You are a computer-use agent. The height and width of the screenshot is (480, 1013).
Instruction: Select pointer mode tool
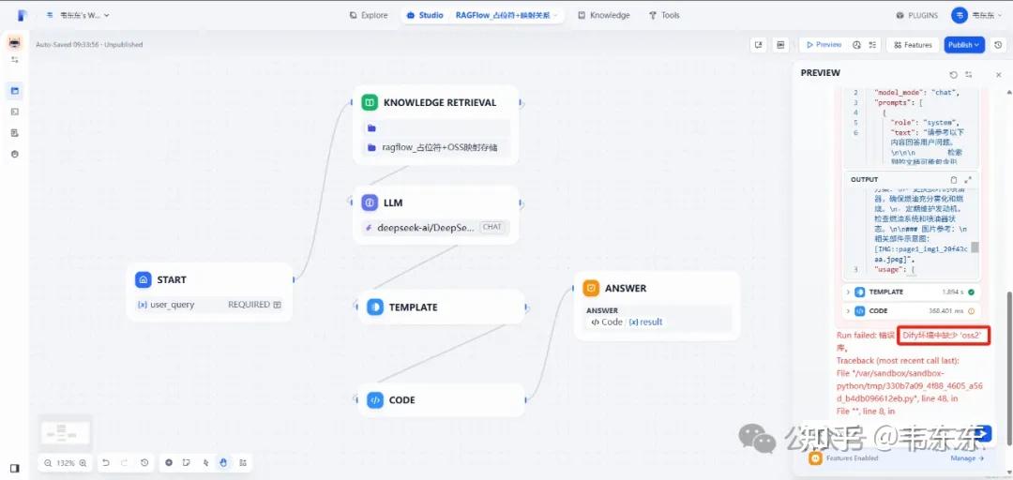pos(205,462)
